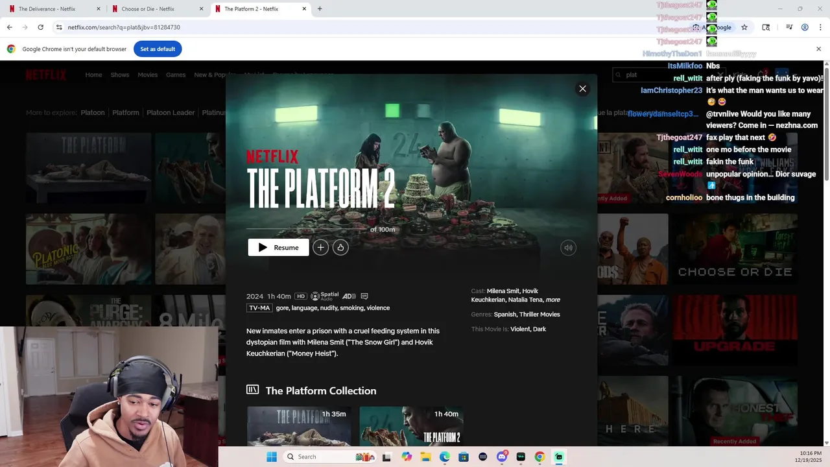Open the Shows menu item

point(120,75)
